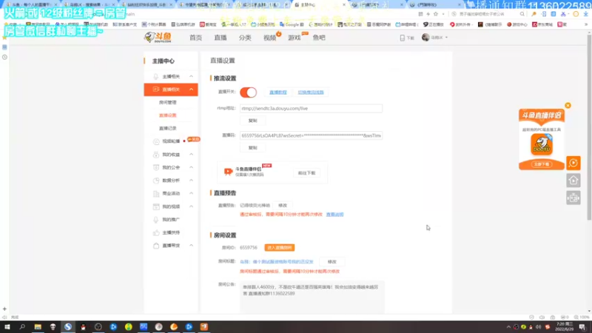Expand the 我的公会 sidebar chevron

(x=191, y=167)
